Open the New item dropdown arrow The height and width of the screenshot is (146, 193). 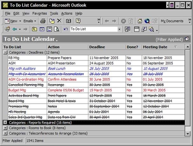20,21
